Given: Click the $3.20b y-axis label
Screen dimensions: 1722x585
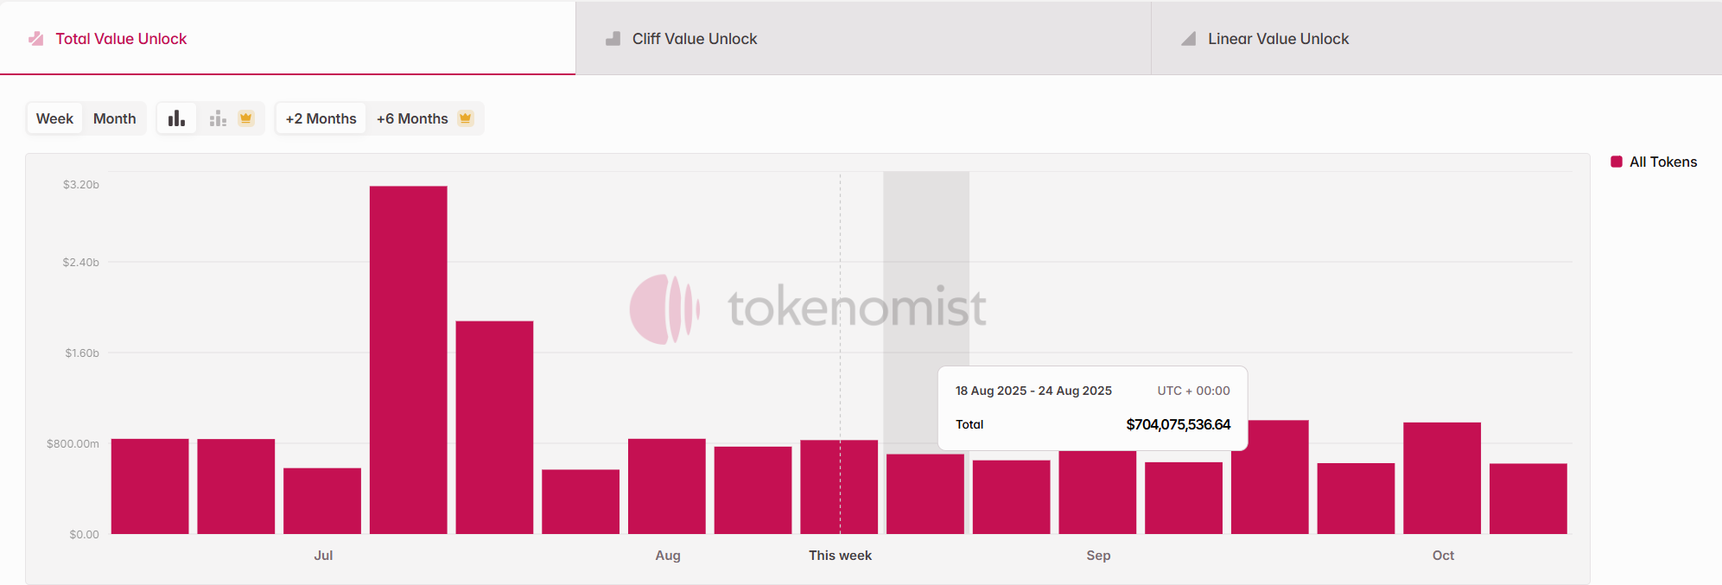Looking at the screenshot, I should pos(81,184).
